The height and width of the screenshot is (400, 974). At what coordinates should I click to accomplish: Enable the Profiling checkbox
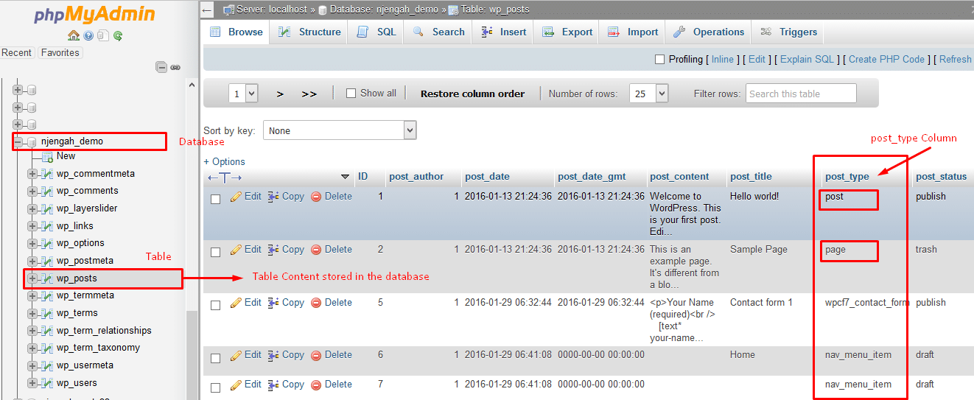(660, 59)
